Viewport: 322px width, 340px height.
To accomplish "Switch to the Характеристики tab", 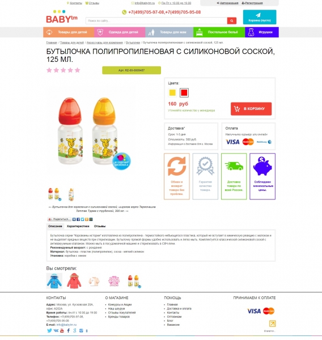I will (78, 226).
